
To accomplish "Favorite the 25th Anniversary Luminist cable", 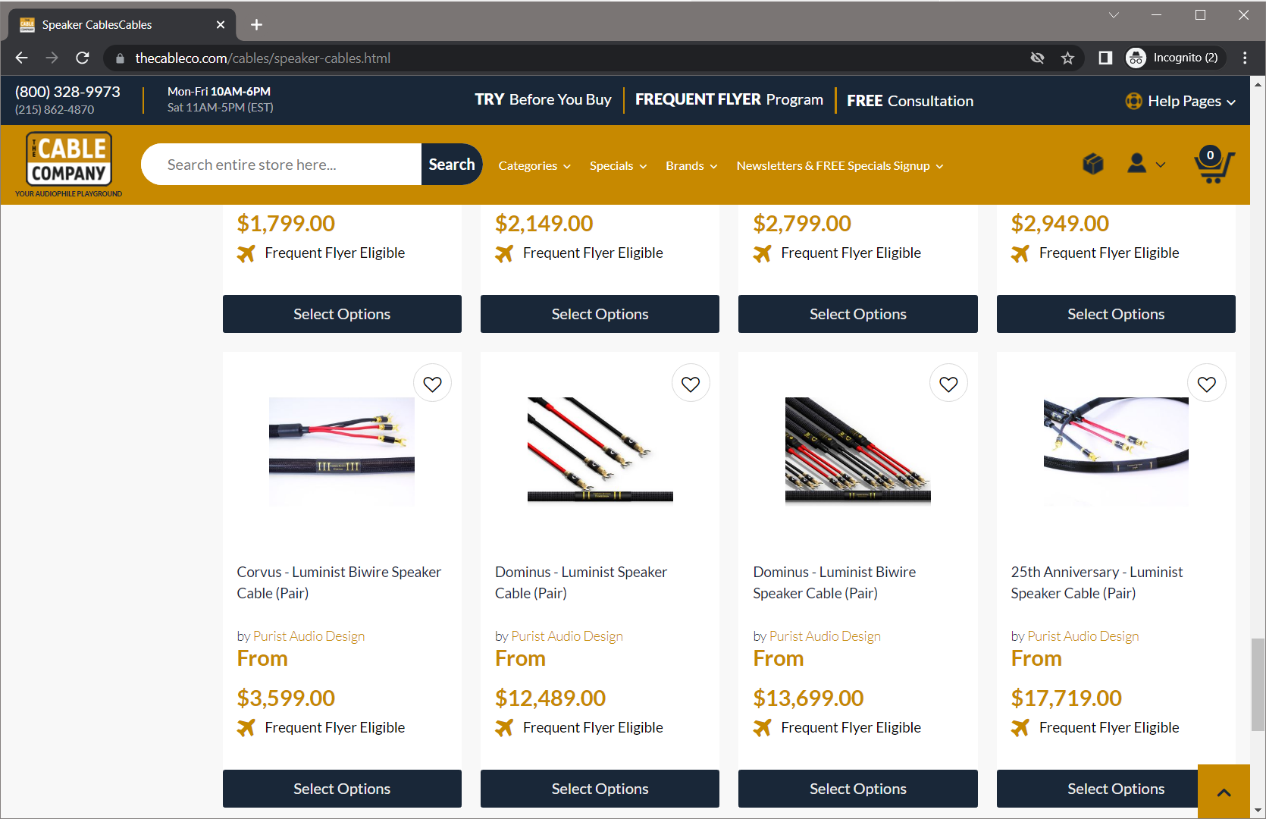I will click(x=1206, y=384).
